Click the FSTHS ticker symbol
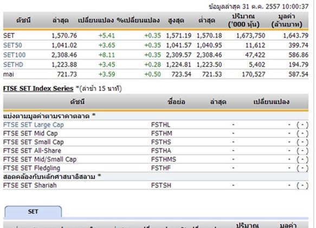This screenshot has width=316, height=228. tap(161, 142)
